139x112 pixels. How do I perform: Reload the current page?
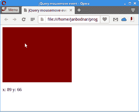coord(24,20)
